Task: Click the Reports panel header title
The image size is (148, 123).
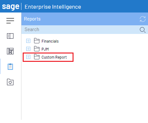Action: click(x=32, y=19)
